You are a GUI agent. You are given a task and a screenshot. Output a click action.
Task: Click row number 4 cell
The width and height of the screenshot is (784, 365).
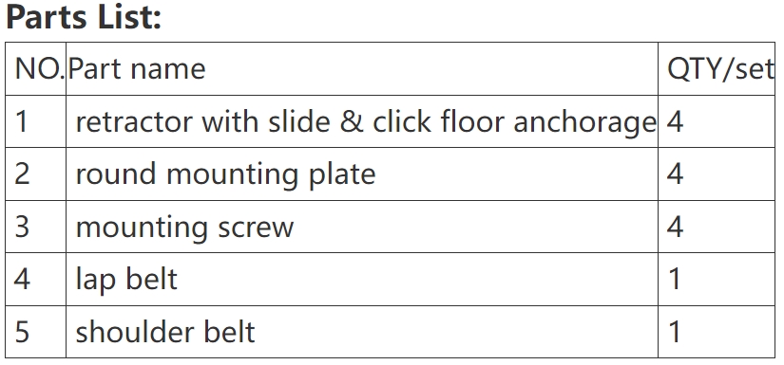click(35, 280)
